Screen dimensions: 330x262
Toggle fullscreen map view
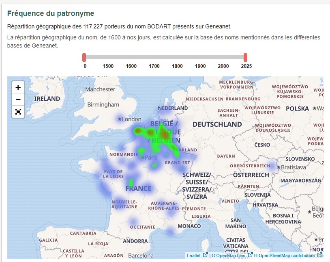click(x=18, y=112)
